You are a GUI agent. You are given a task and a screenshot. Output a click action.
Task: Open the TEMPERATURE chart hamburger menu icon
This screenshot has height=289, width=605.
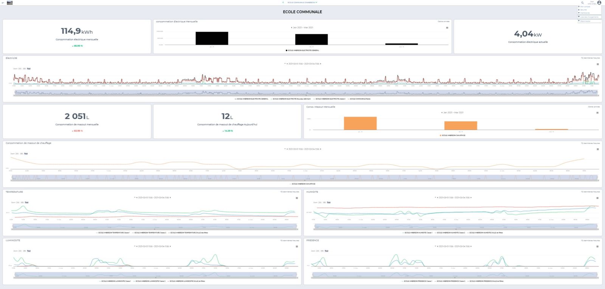tap(296, 198)
